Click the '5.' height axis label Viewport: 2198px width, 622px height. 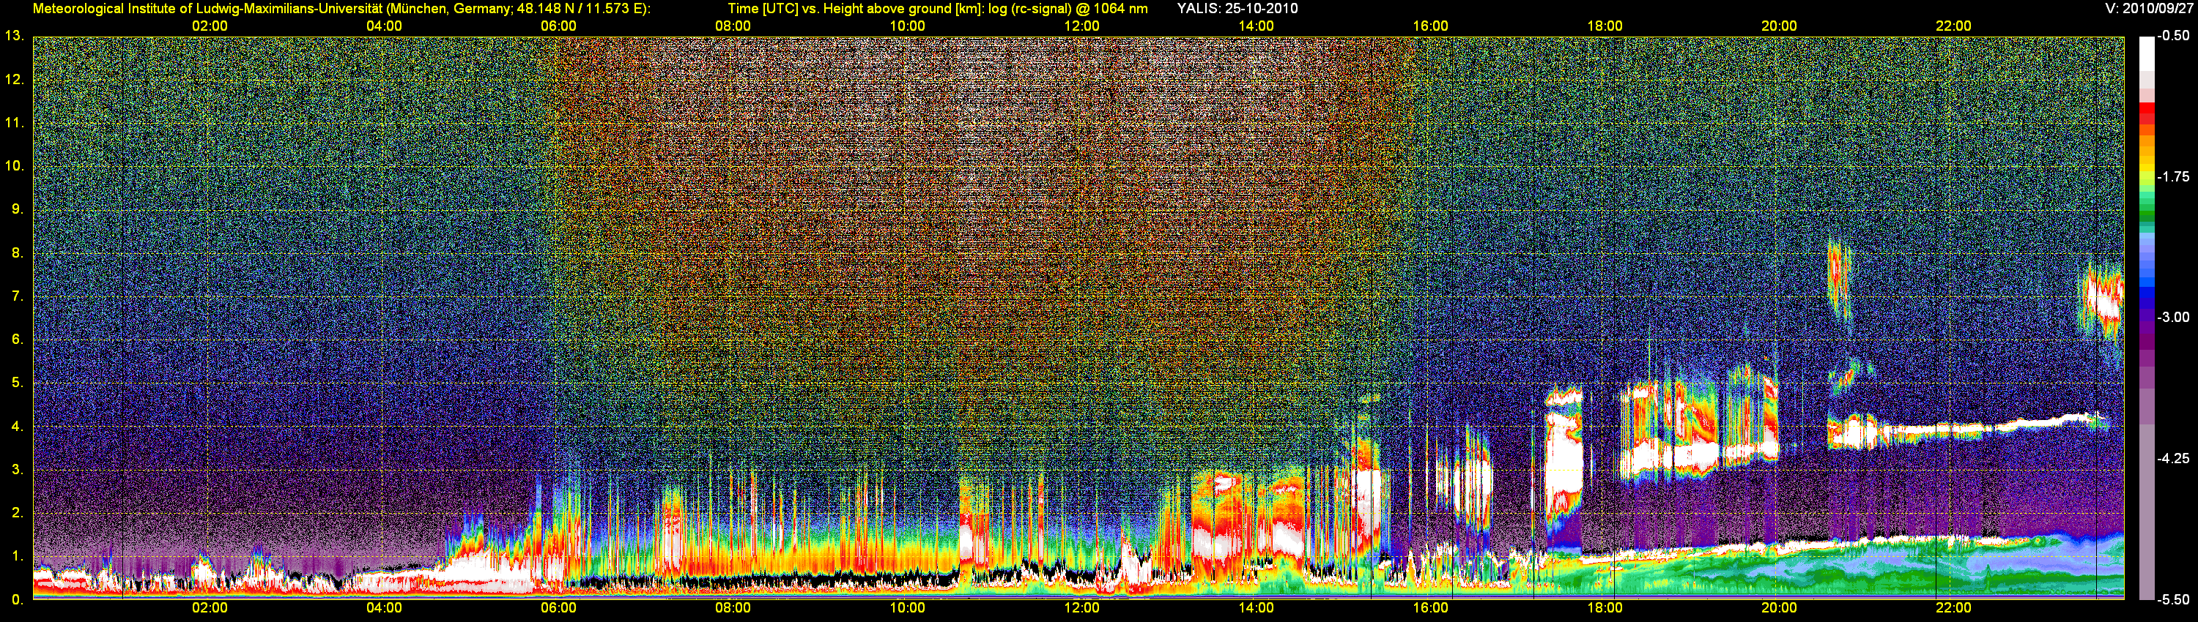pos(17,383)
